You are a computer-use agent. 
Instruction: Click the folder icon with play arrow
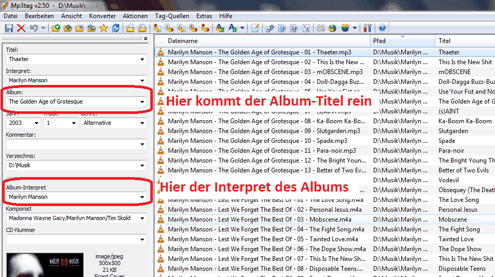[79, 28]
